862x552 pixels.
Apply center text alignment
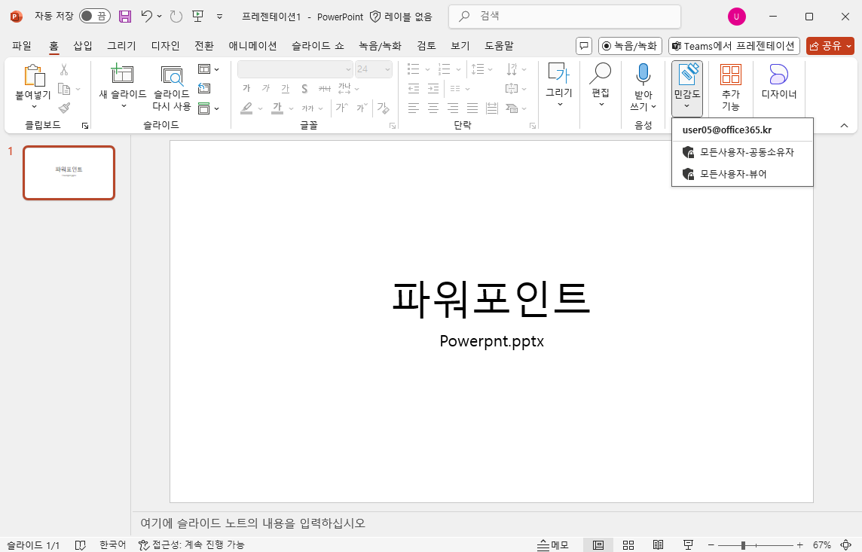point(433,108)
